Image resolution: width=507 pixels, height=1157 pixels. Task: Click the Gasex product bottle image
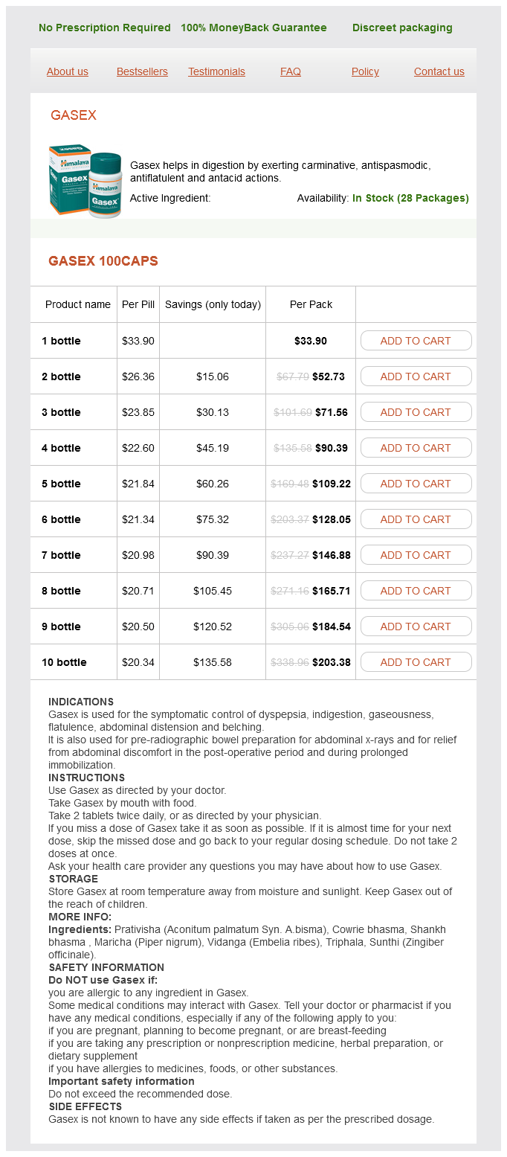[85, 182]
